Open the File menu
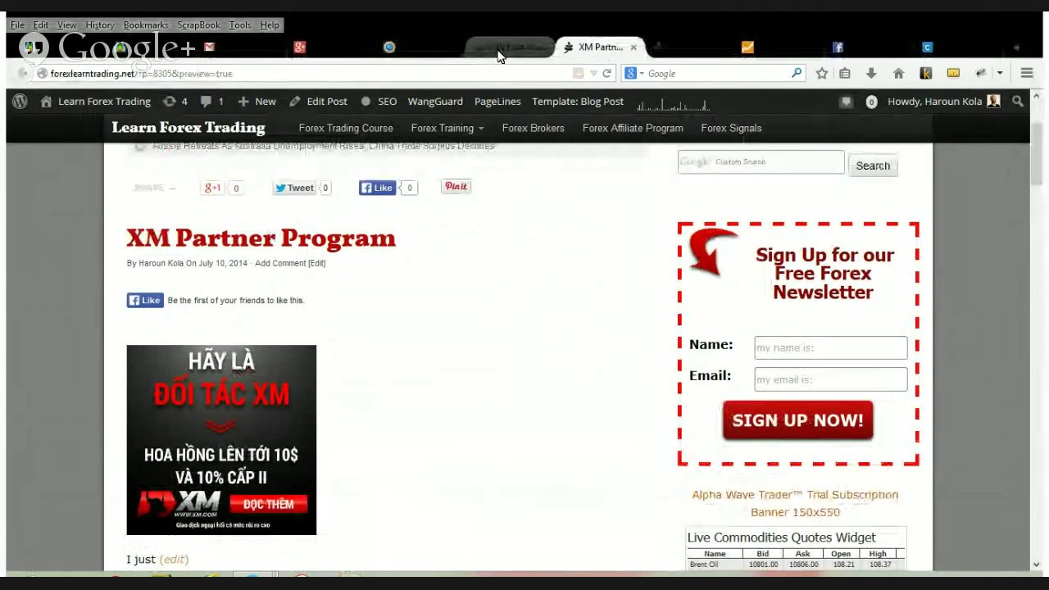Screen dimensions: 1049x590 click(17, 25)
